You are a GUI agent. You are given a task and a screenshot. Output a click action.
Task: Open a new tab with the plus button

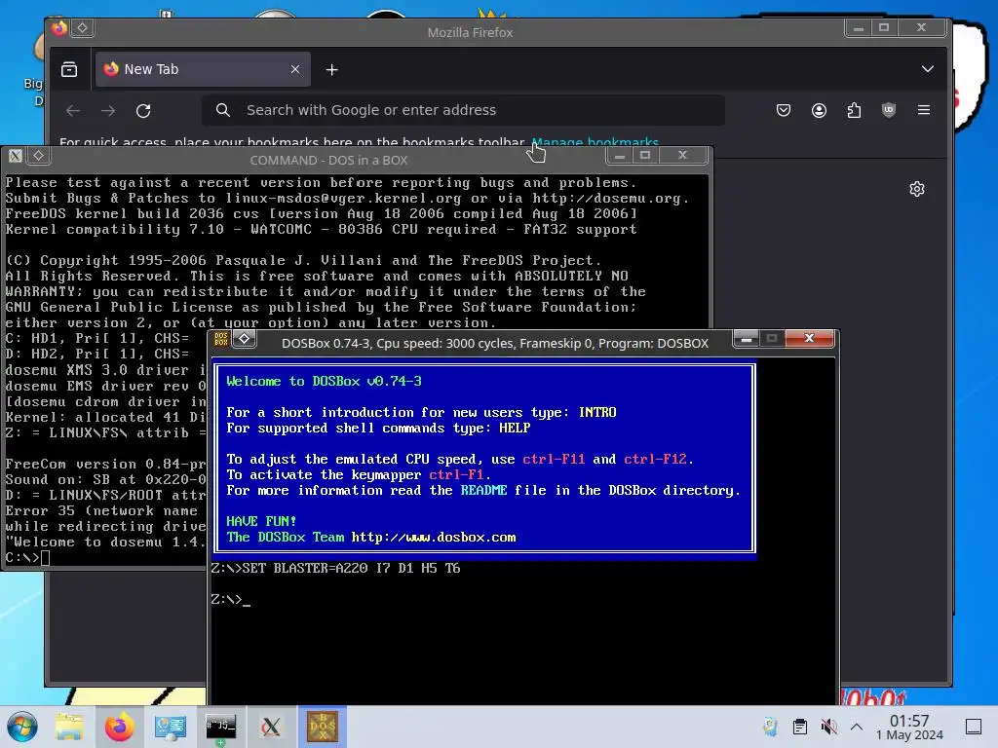tap(331, 70)
